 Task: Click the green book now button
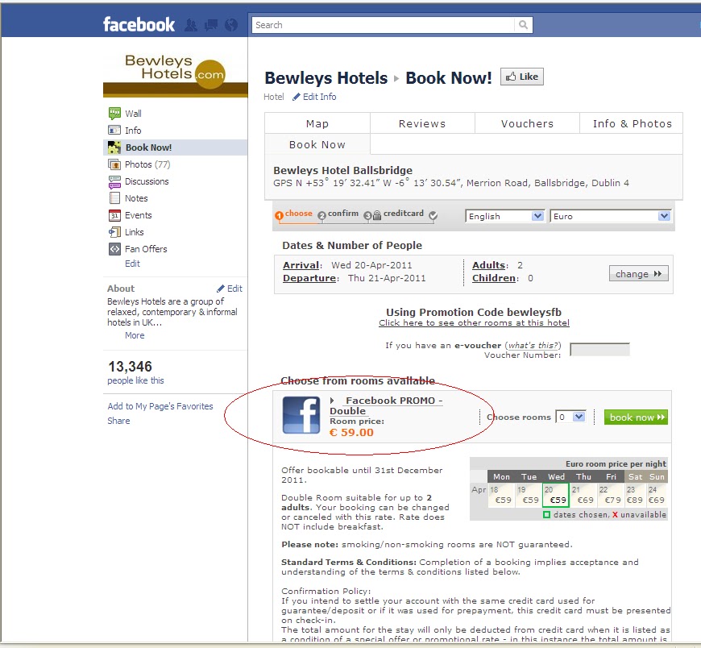tap(636, 417)
